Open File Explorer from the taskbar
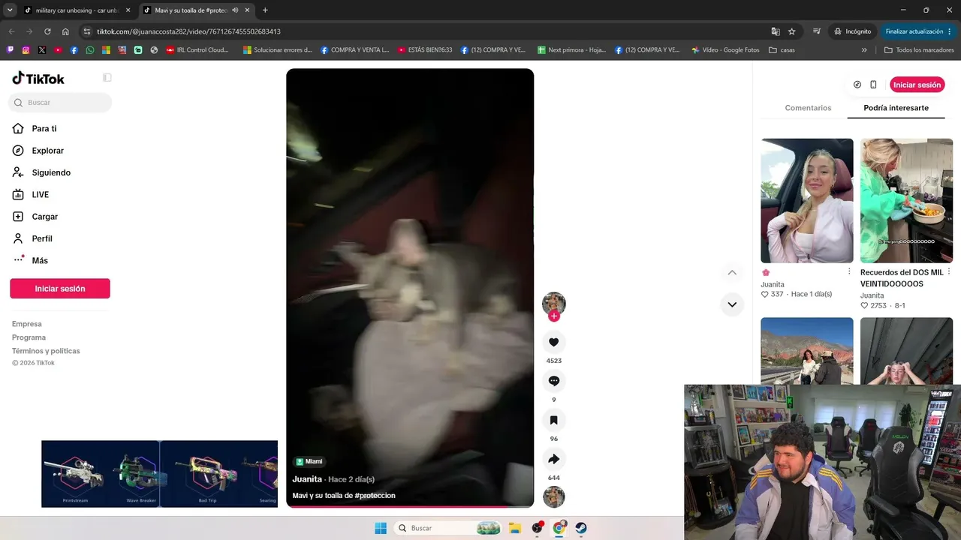This screenshot has height=540, width=961. coord(515,528)
